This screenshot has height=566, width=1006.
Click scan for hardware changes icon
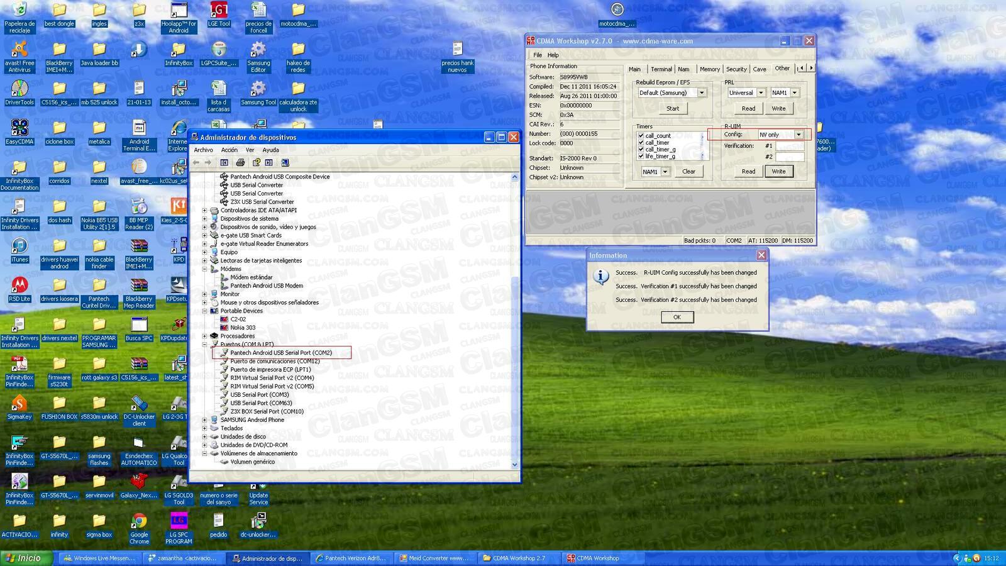click(285, 162)
